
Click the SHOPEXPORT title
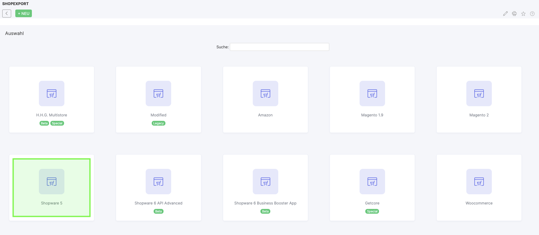(x=15, y=4)
